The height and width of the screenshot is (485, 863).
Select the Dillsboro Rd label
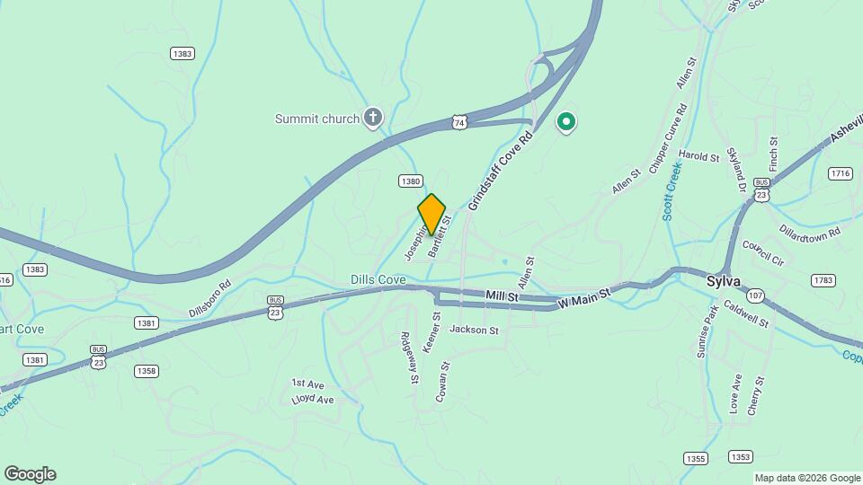209,298
